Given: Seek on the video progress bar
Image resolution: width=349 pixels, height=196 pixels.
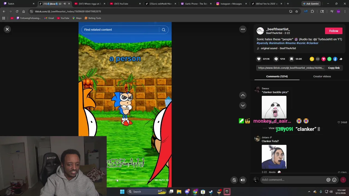Looking at the screenshot, I should click(x=130, y=180).
